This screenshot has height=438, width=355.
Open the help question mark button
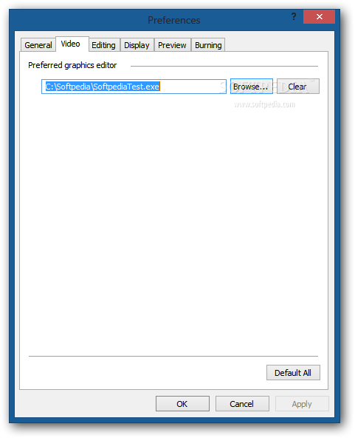(294, 17)
